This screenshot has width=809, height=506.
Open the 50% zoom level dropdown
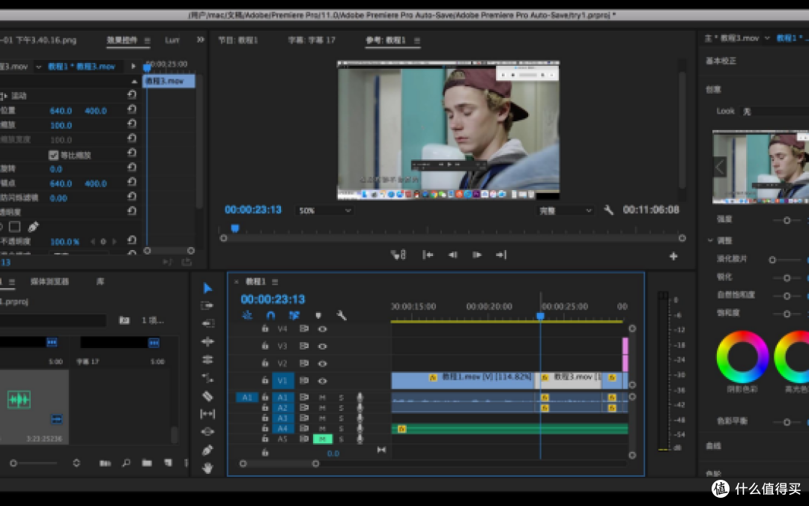(324, 210)
